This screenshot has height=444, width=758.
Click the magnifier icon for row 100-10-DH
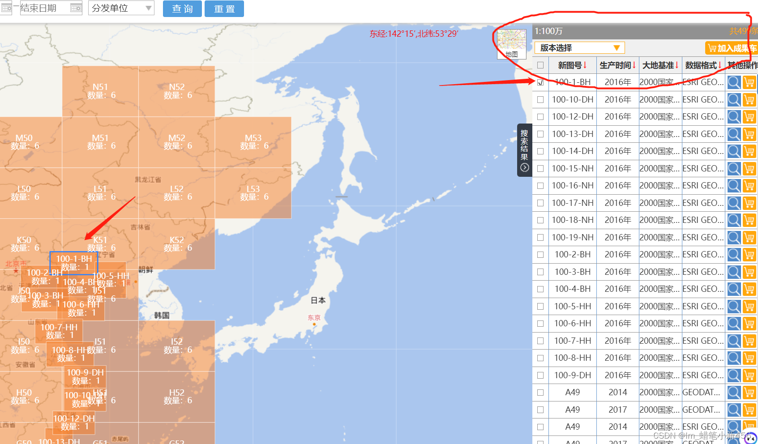(x=734, y=99)
